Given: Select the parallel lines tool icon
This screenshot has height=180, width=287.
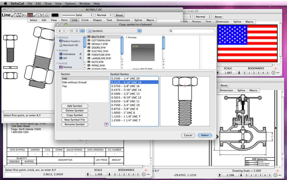Looking at the screenshot, I should point(47,15).
